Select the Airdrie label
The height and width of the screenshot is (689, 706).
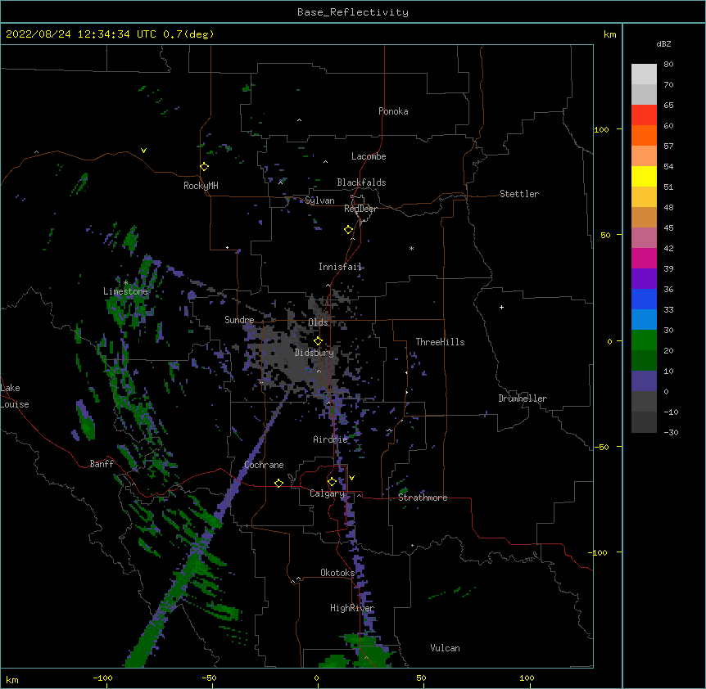pyautogui.click(x=330, y=439)
